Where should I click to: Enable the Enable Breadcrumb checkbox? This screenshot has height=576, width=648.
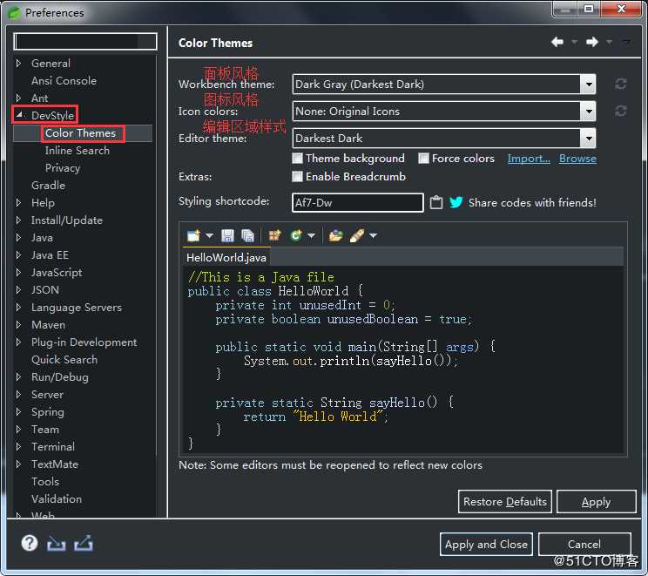point(298,177)
